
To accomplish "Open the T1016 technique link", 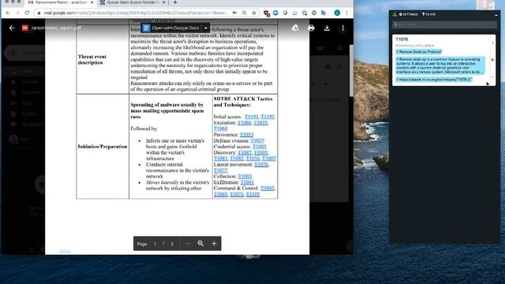I will 252,159.
